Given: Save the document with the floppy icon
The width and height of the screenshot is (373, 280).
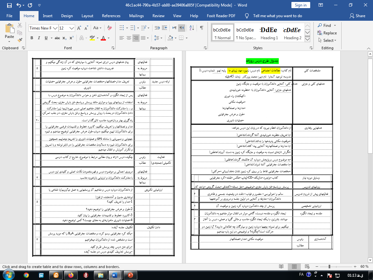Looking at the screenshot, I should point(9,5).
